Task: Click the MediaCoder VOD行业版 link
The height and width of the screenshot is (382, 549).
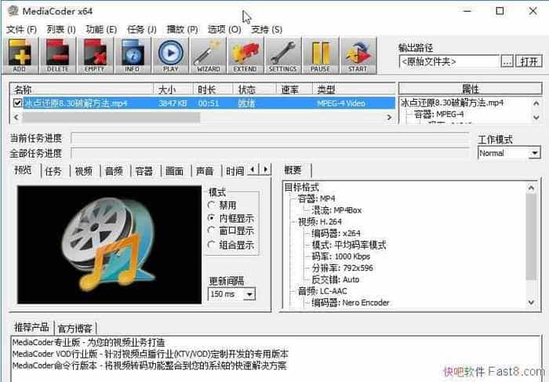Action: (151, 354)
